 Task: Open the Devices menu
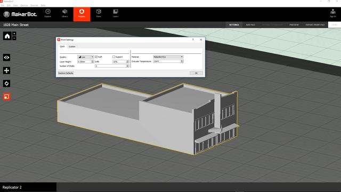24,5
